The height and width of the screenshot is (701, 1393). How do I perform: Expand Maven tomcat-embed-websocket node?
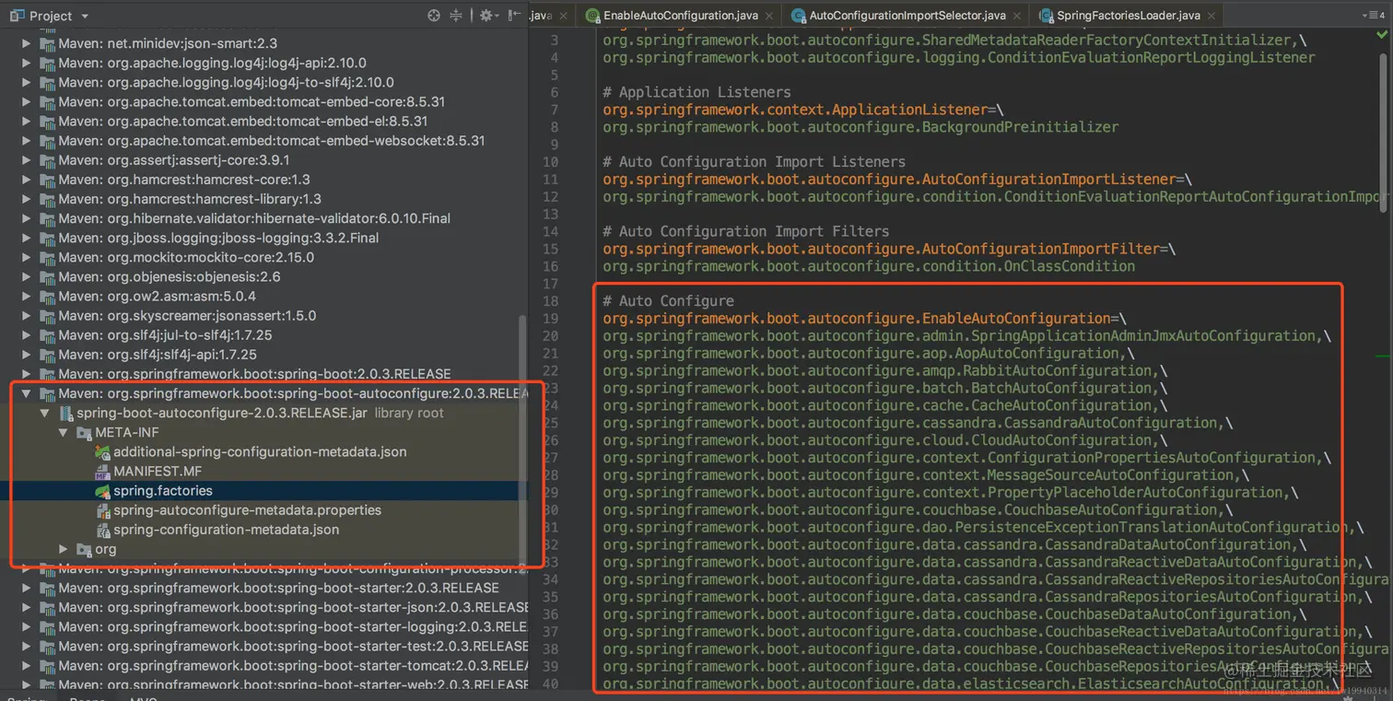click(28, 141)
